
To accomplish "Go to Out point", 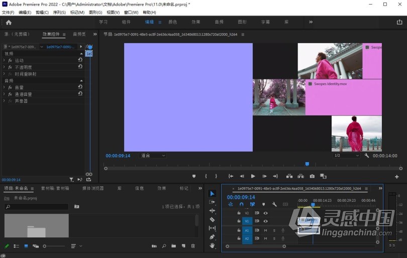I will (275, 176).
